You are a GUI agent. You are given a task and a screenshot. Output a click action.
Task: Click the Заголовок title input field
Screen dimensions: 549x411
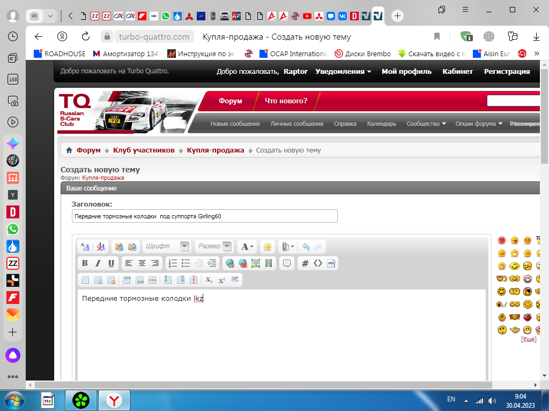pos(204,216)
